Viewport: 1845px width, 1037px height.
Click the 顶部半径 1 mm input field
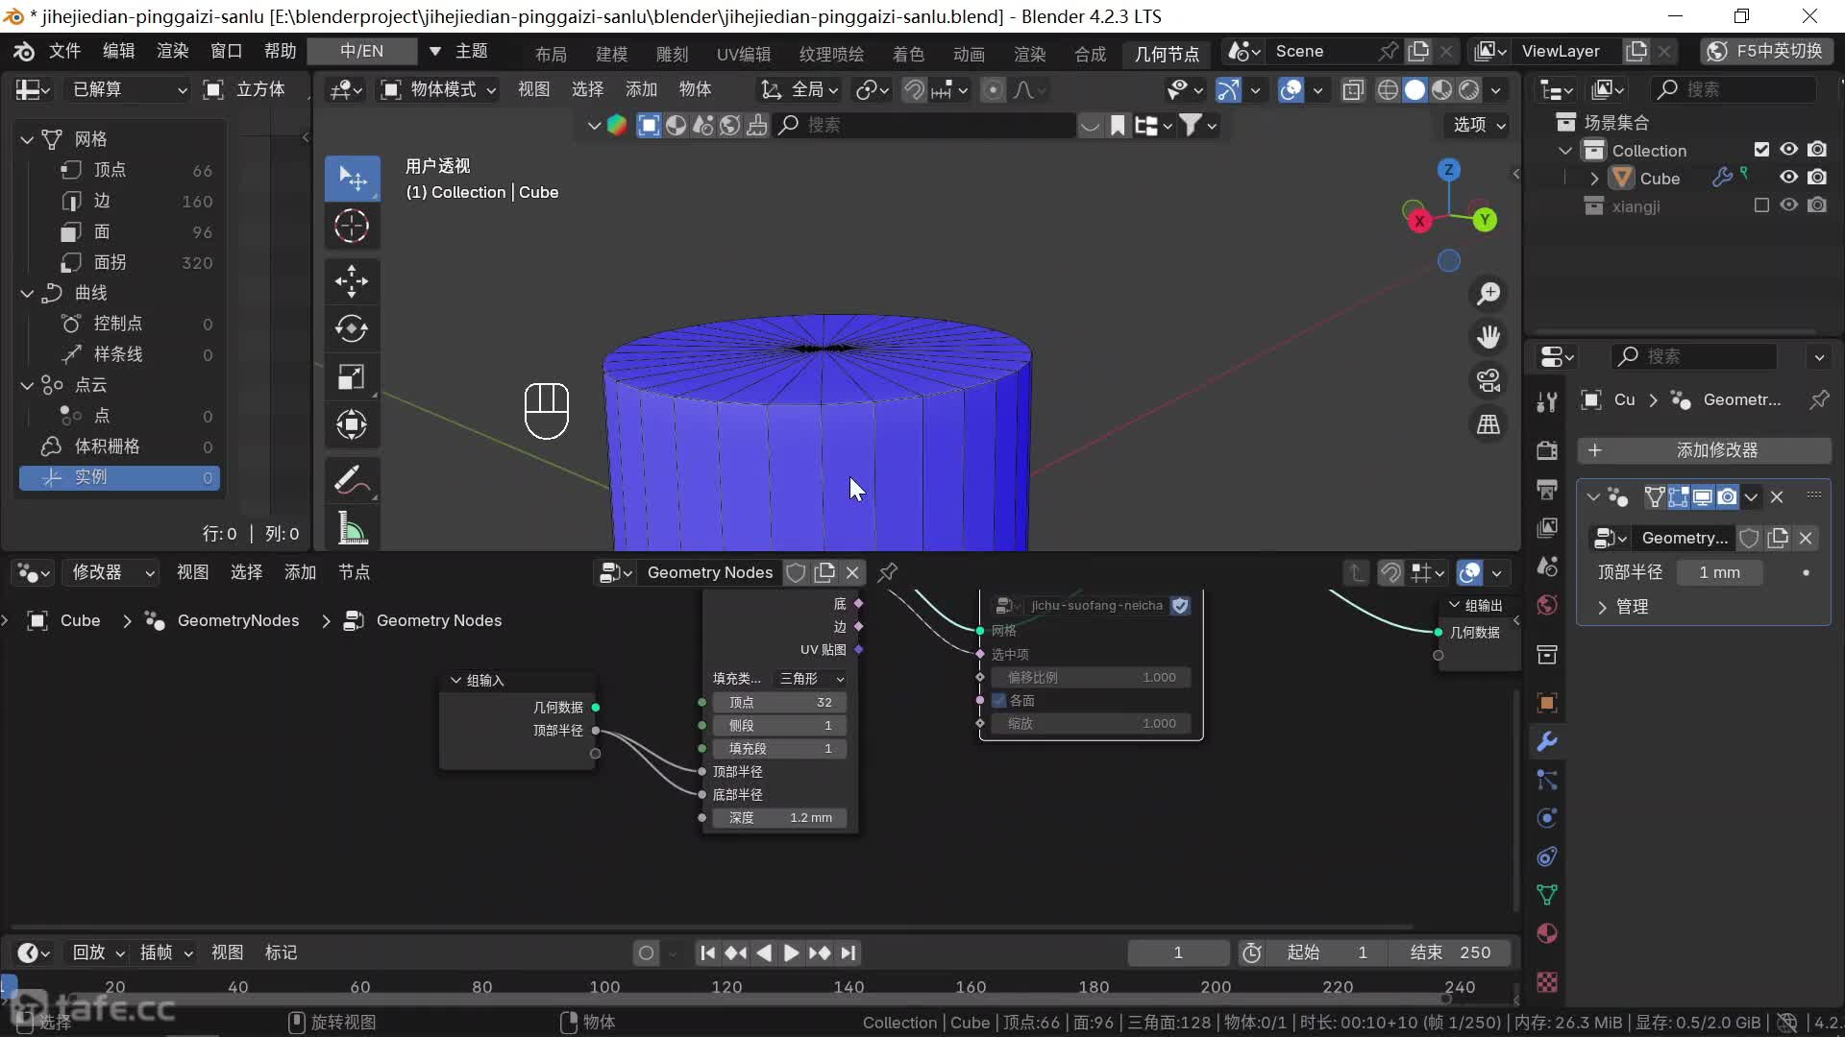[x=1719, y=572]
